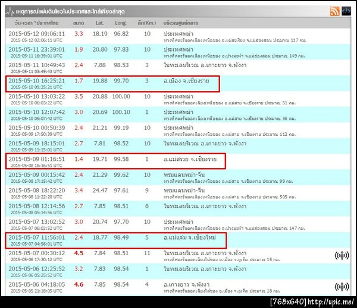Click longitude 100.00 cell
357x308 pixels.
point(121,97)
